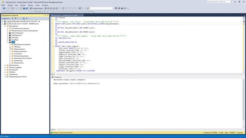Open the 'Справка' menu
Screen dimensions: 246x138
(x=45, y=5)
